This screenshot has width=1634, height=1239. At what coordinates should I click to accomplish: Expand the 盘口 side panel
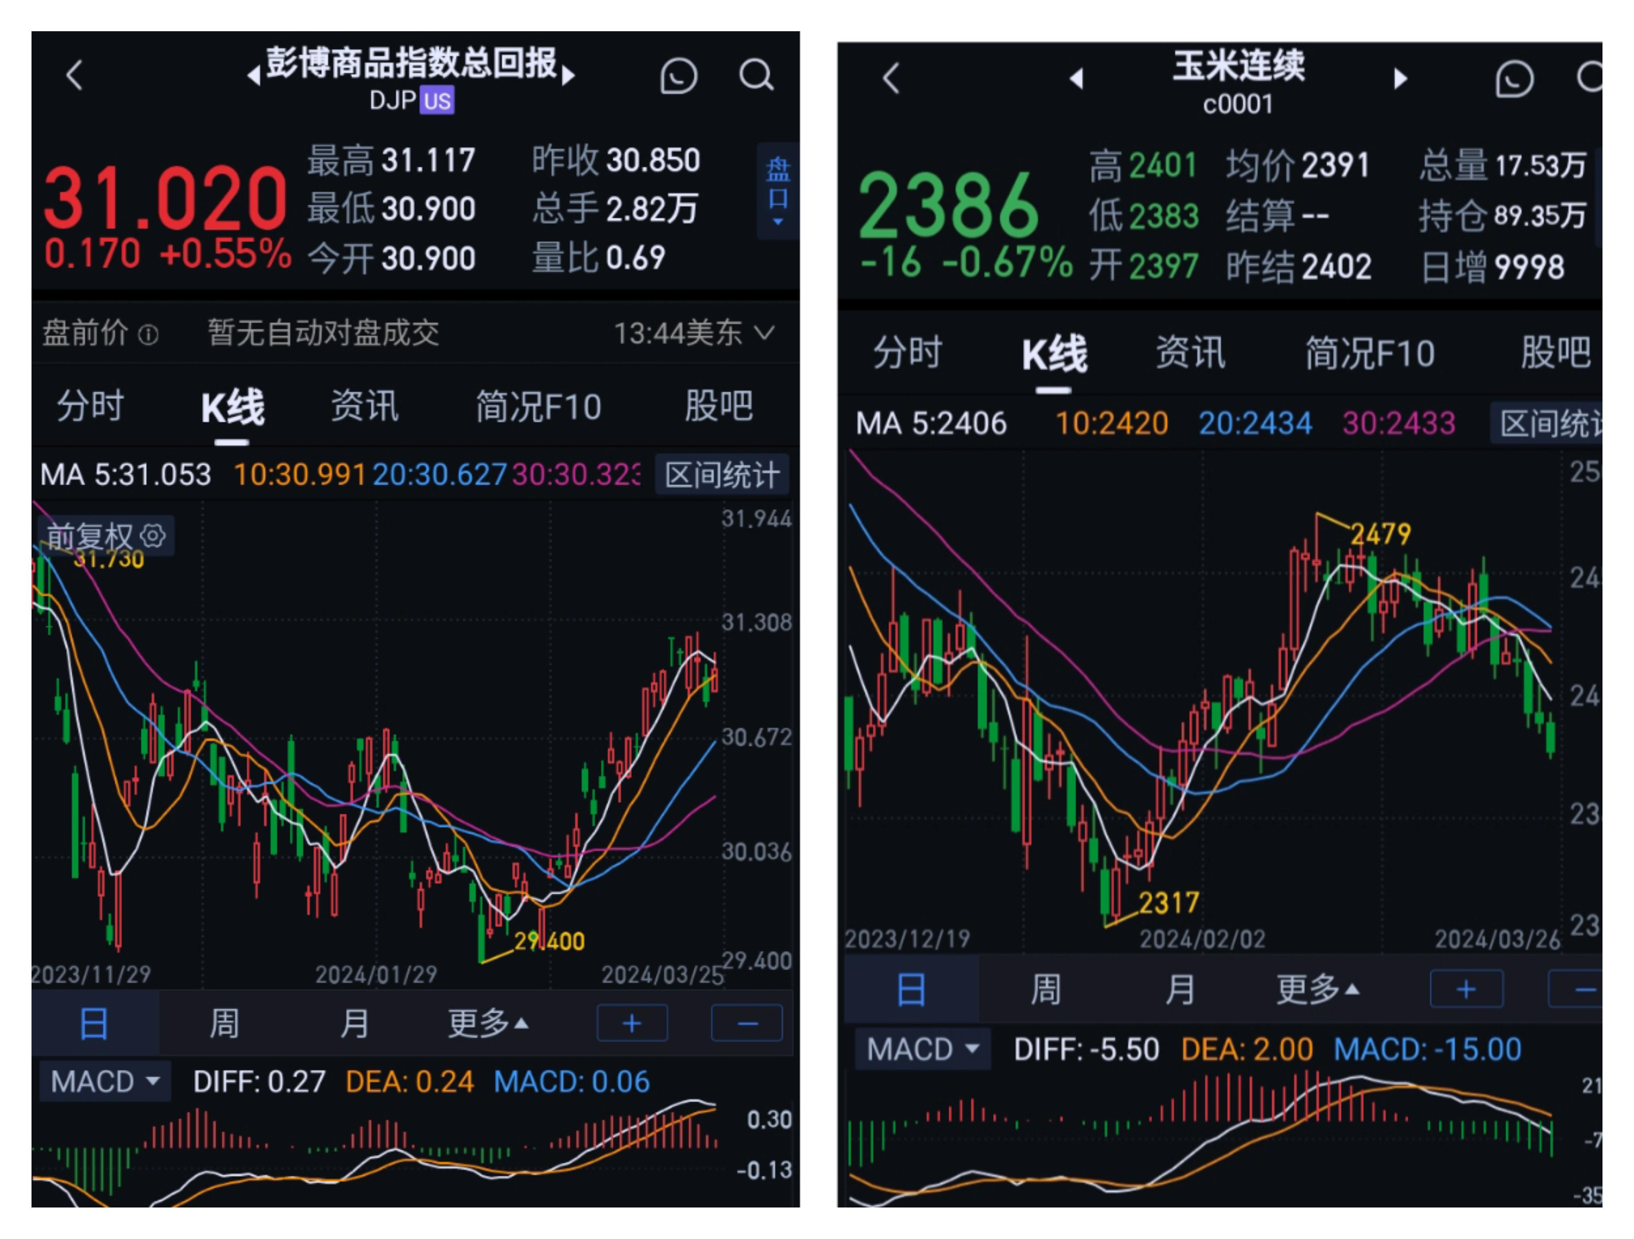(x=778, y=191)
